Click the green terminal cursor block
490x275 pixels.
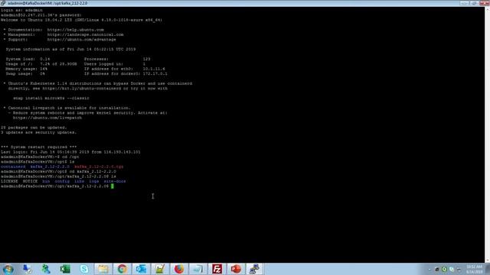click(113, 186)
